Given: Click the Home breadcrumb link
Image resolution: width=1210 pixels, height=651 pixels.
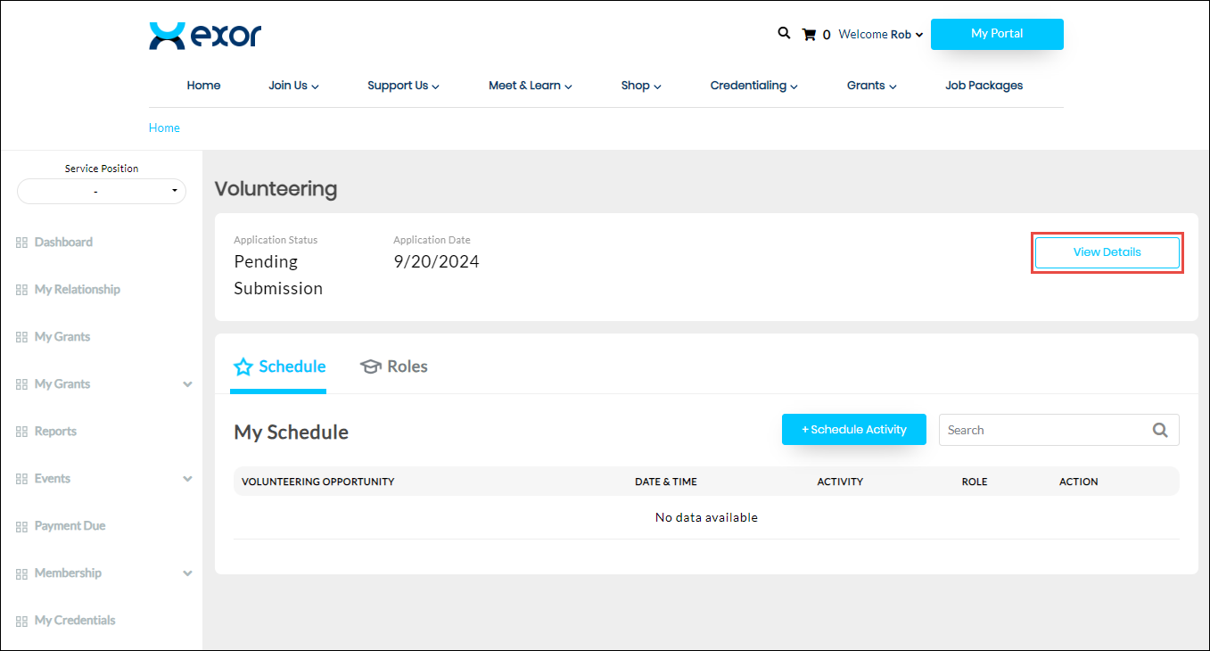Looking at the screenshot, I should click(164, 128).
